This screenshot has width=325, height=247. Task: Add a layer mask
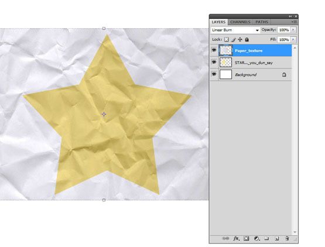246,238
